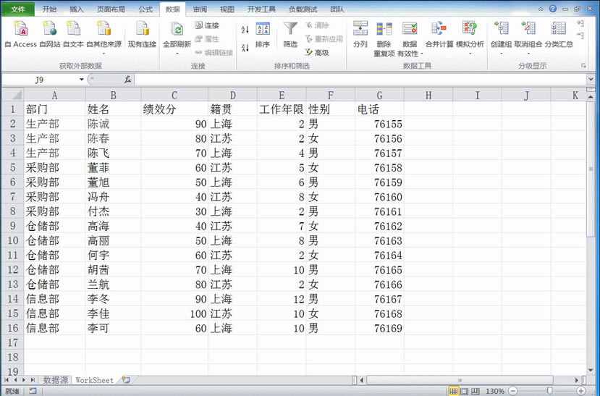The image size is (600, 396).
Task: Open the Name Box dropdown arrow
Action: tap(82, 80)
